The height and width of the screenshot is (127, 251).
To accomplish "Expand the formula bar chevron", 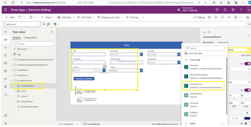I will (x=249, y=24).
